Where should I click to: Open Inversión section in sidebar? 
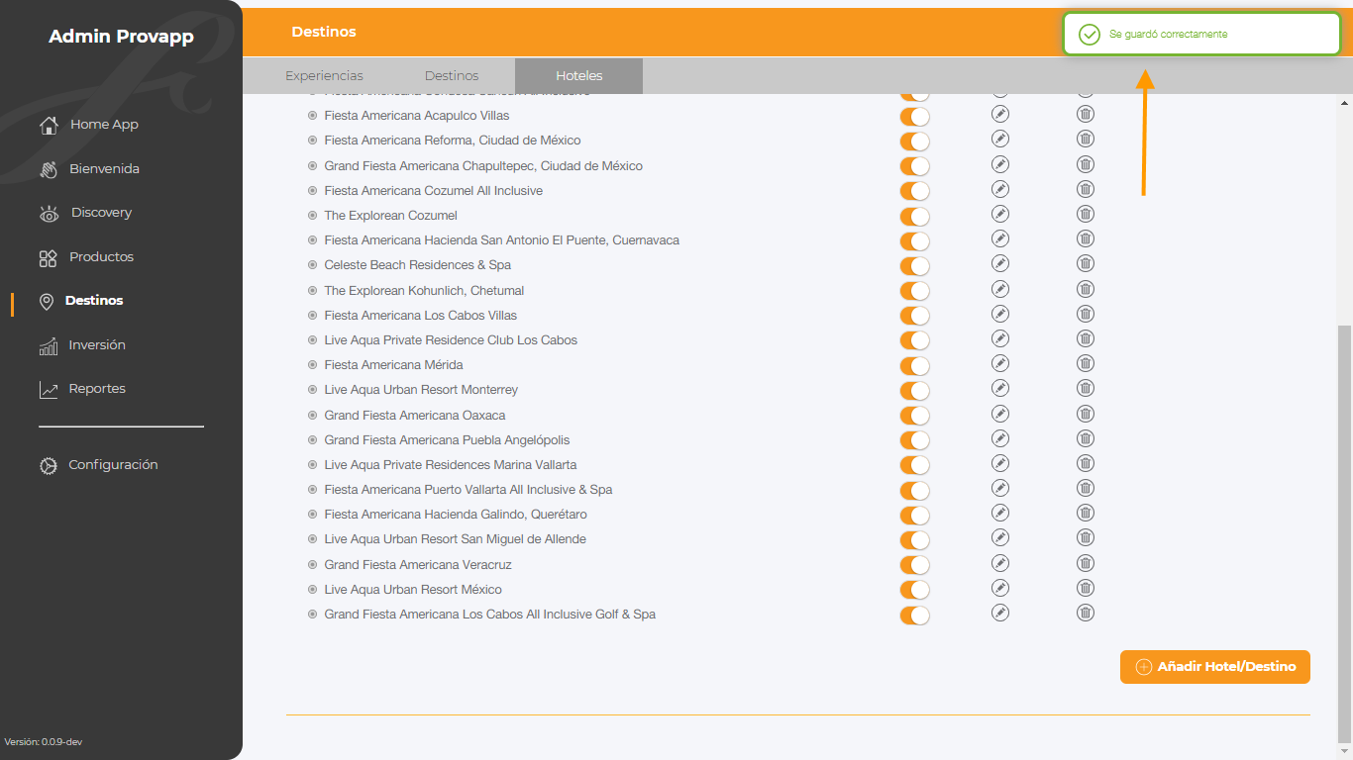81,345
